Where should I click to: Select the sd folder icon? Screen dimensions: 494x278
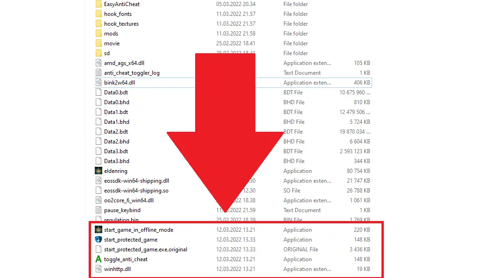click(99, 53)
